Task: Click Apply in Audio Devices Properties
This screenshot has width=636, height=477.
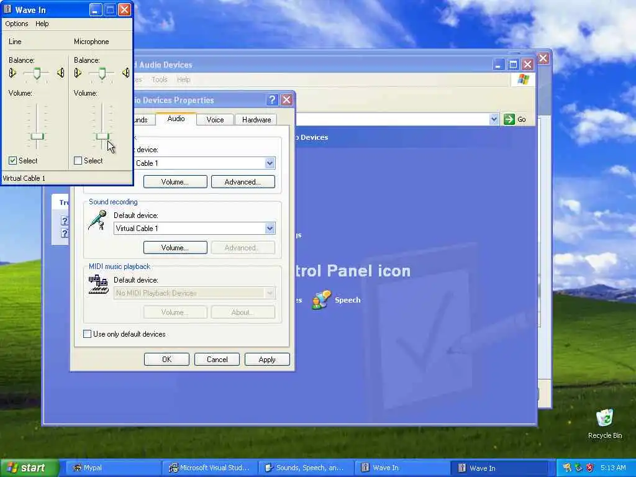Action: (267, 360)
